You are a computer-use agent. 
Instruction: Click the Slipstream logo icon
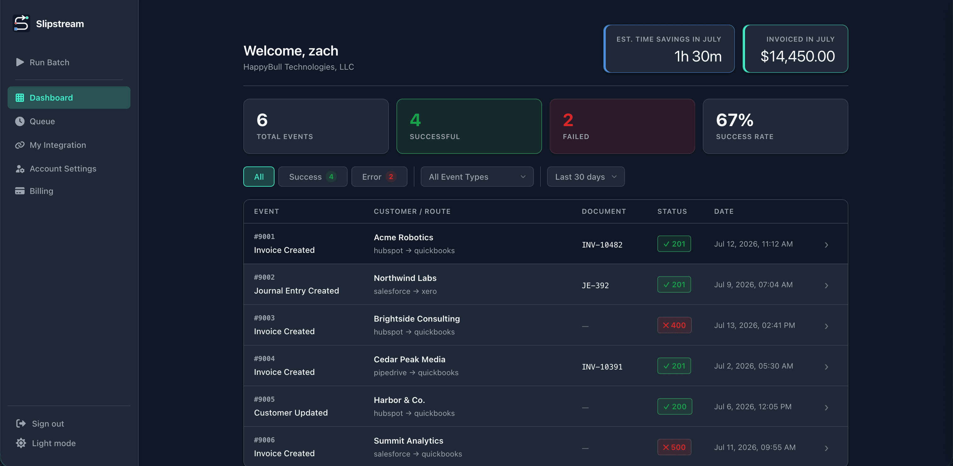click(x=21, y=23)
